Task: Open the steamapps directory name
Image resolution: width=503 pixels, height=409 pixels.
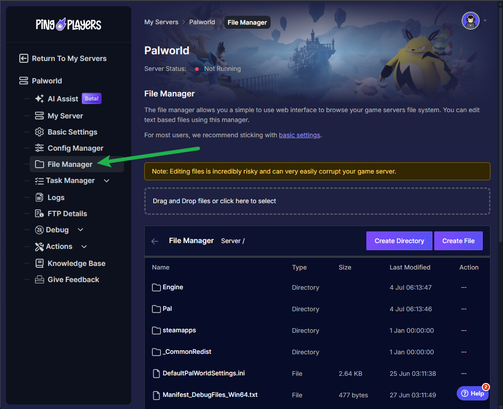Action: click(179, 330)
